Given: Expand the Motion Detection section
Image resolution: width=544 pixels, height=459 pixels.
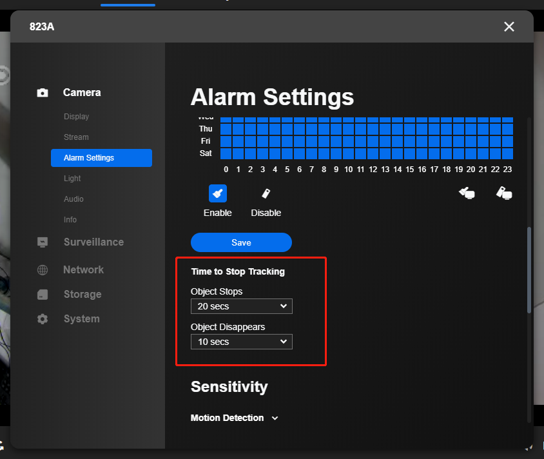Looking at the screenshot, I should coord(234,418).
